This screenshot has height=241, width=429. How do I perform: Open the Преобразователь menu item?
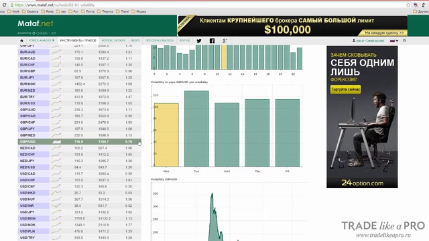pyautogui.click(x=160, y=40)
